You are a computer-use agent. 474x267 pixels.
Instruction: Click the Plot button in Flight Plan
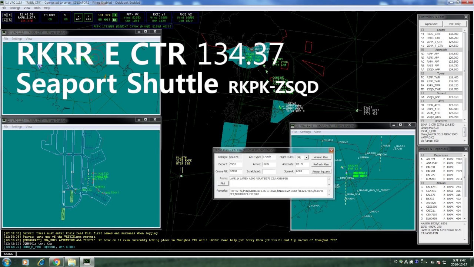click(223, 184)
